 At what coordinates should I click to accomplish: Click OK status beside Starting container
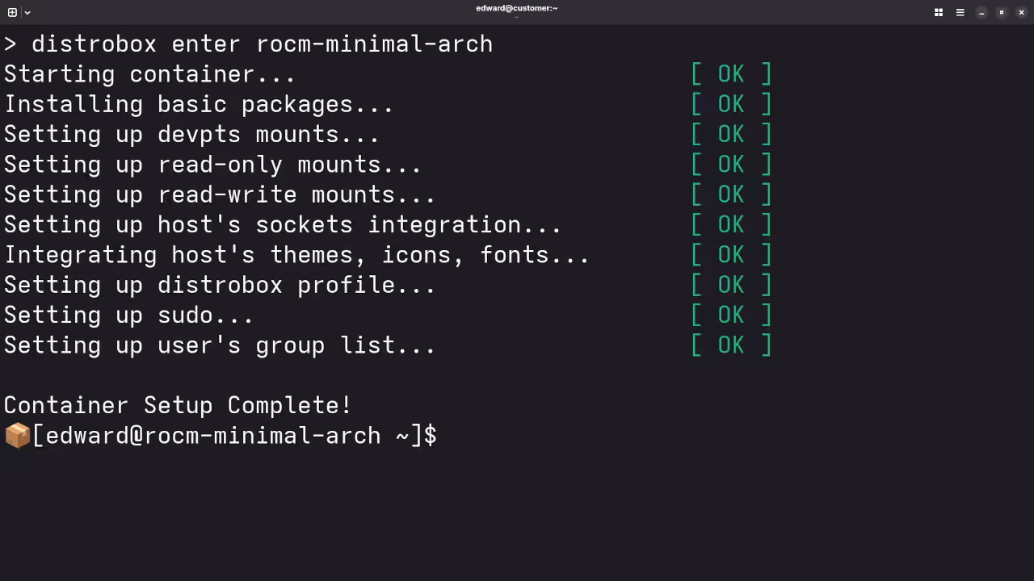pyautogui.click(x=731, y=74)
